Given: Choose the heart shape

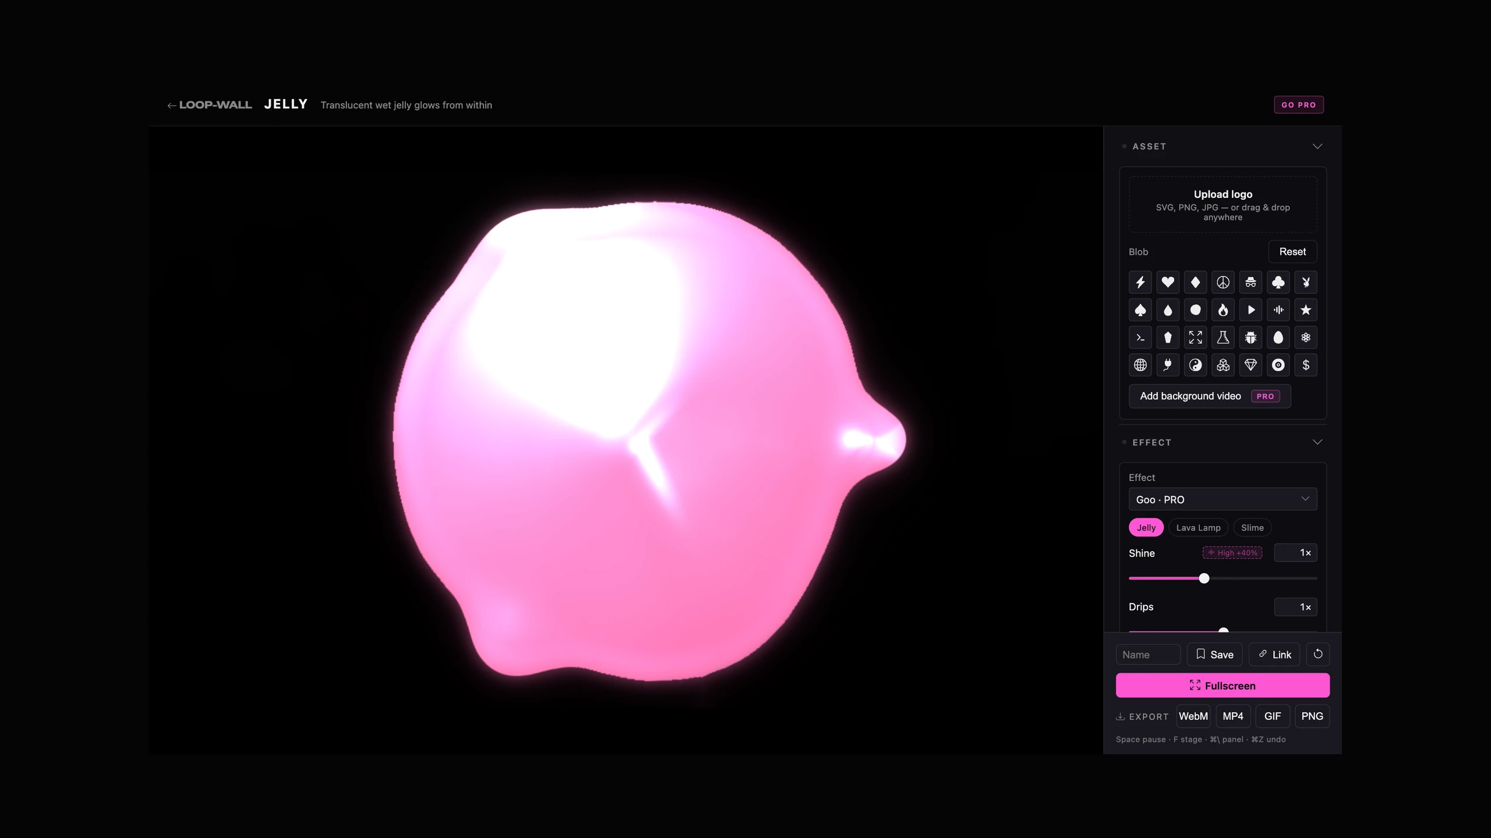Looking at the screenshot, I should pyautogui.click(x=1168, y=282).
